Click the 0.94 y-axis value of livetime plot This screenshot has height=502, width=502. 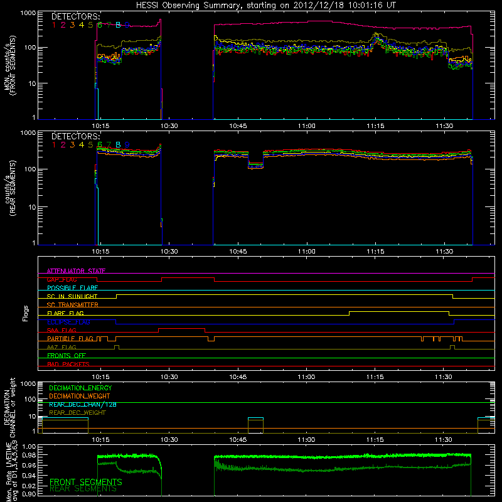click(x=29, y=476)
